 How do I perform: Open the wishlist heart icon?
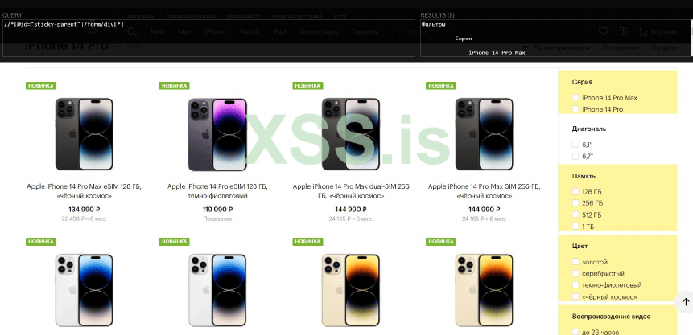604,31
